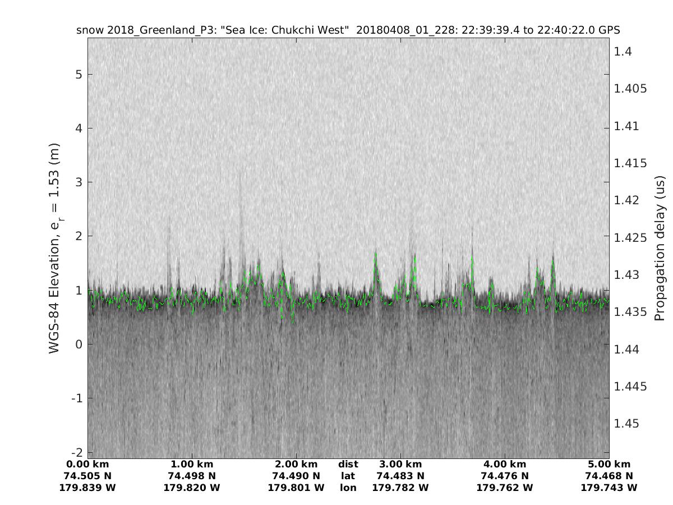Click the '179.743 W' longitude label
673x505 pixels.
tap(609, 488)
